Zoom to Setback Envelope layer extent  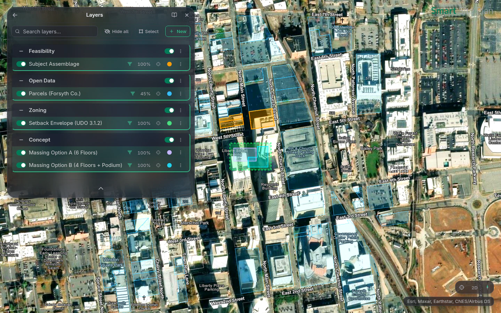coord(158,123)
